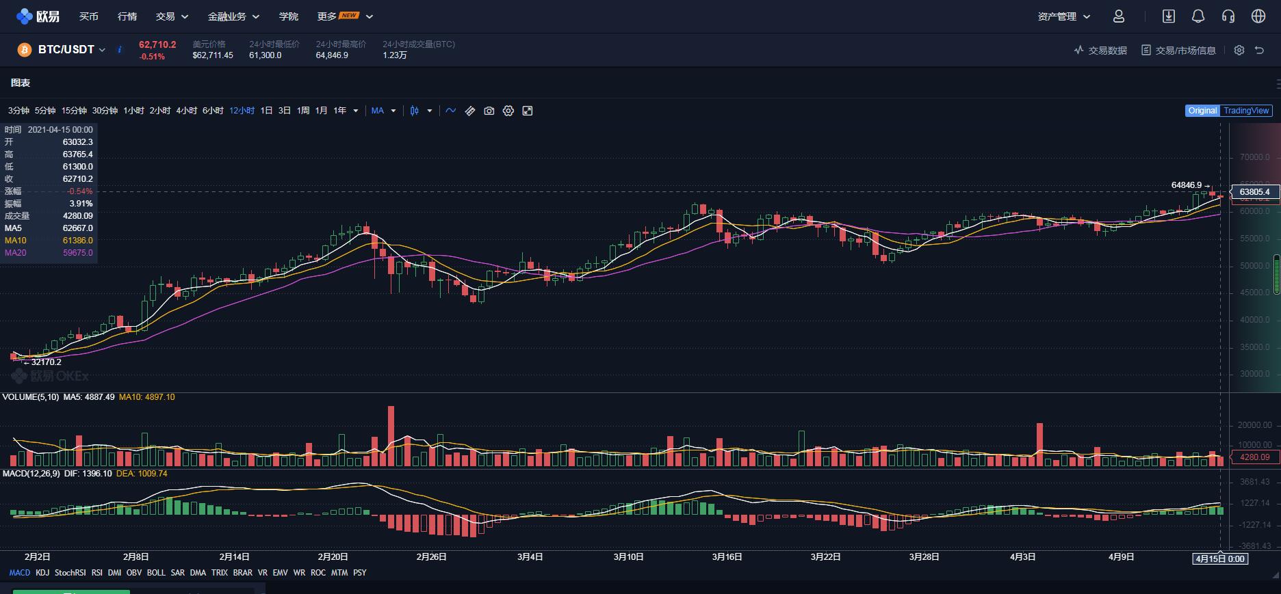Select the BOLL indicator

156,573
